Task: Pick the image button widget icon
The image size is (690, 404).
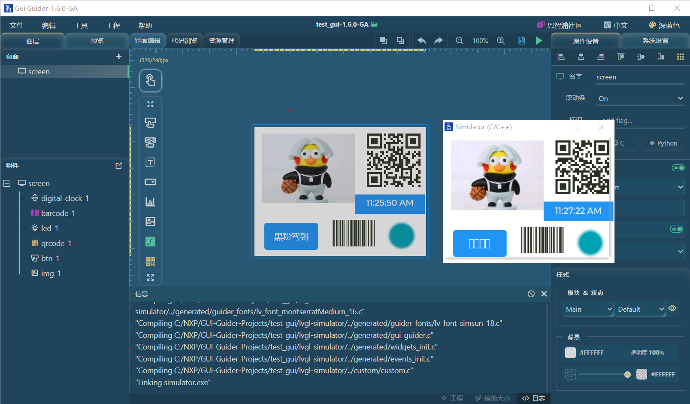Action: (150, 143)
